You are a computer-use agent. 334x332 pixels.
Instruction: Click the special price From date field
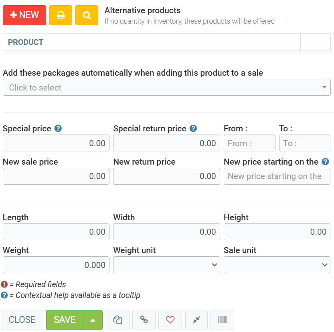point(249,143)
